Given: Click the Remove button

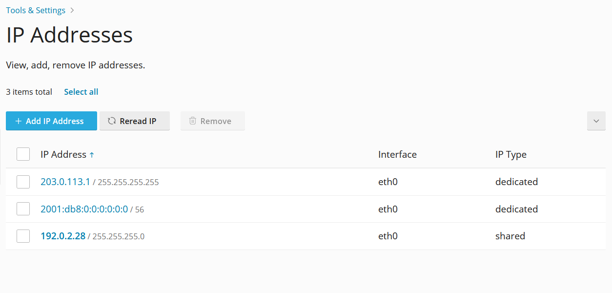Looking at the screenshot, I should 212,121.
